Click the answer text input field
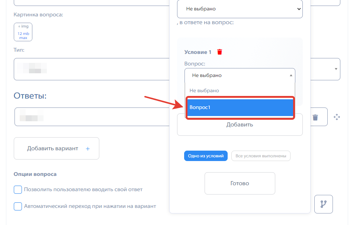Screen dimensions: 353x225 point(92,117)
